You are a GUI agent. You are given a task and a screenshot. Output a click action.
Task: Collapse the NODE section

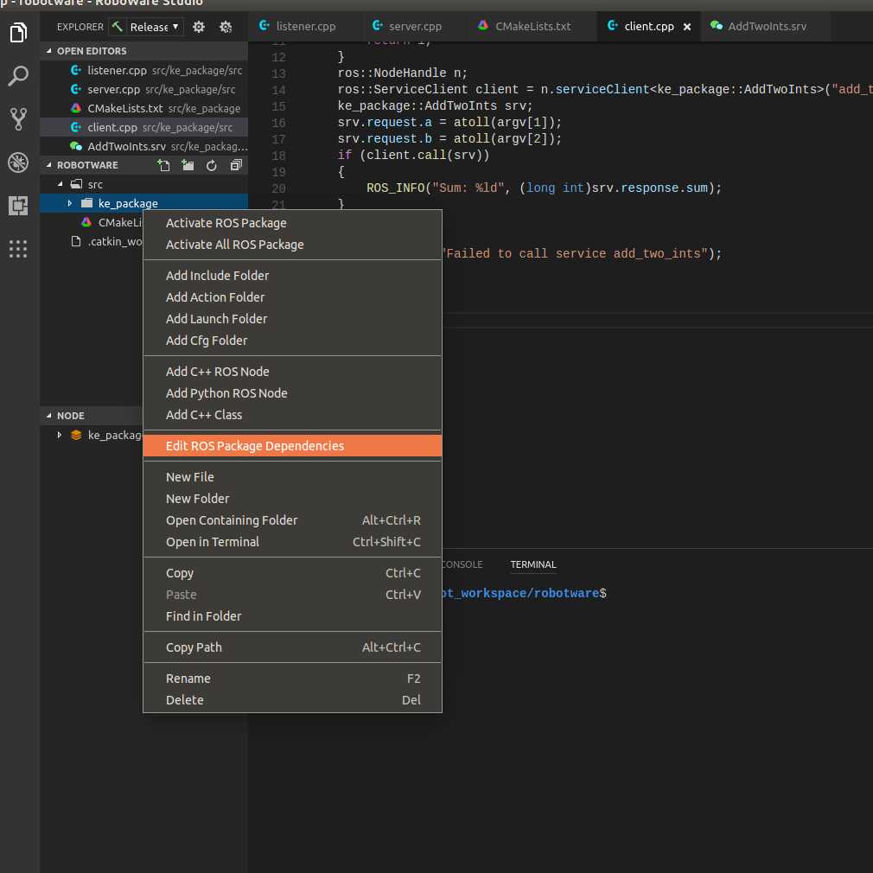[49, 416]
